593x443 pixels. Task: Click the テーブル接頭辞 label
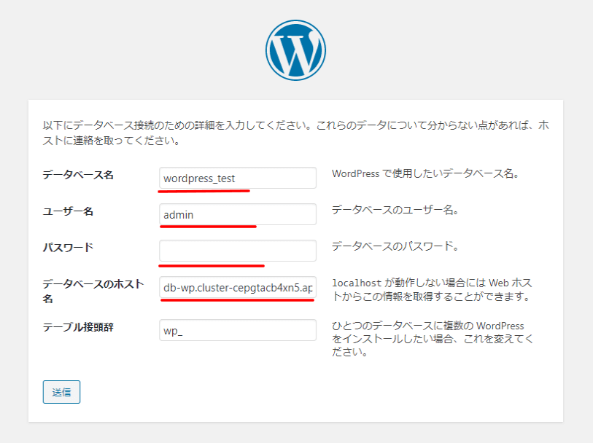[78, 327]
